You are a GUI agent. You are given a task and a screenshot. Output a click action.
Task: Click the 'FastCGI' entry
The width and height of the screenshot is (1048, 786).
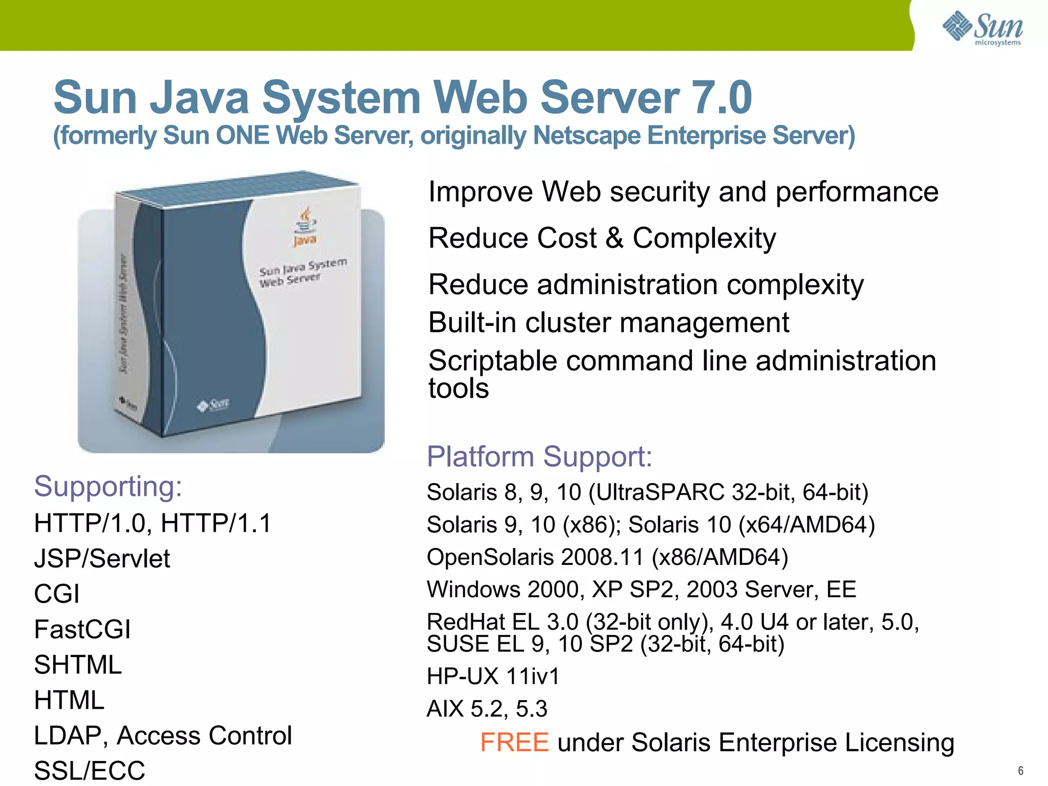coord(82,629)
